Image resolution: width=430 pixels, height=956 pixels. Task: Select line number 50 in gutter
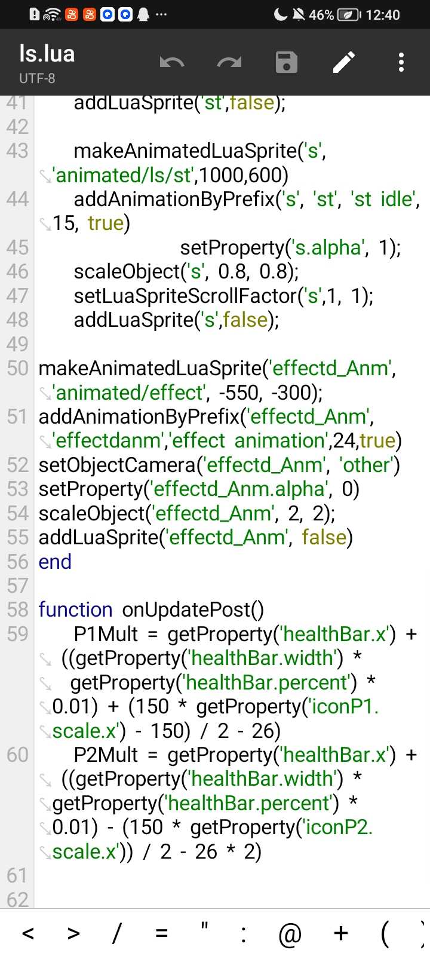(x=17, y=368)
